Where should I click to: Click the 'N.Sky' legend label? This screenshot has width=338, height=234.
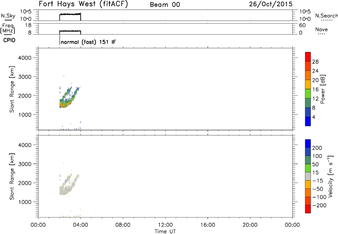[x=8, y=16]
